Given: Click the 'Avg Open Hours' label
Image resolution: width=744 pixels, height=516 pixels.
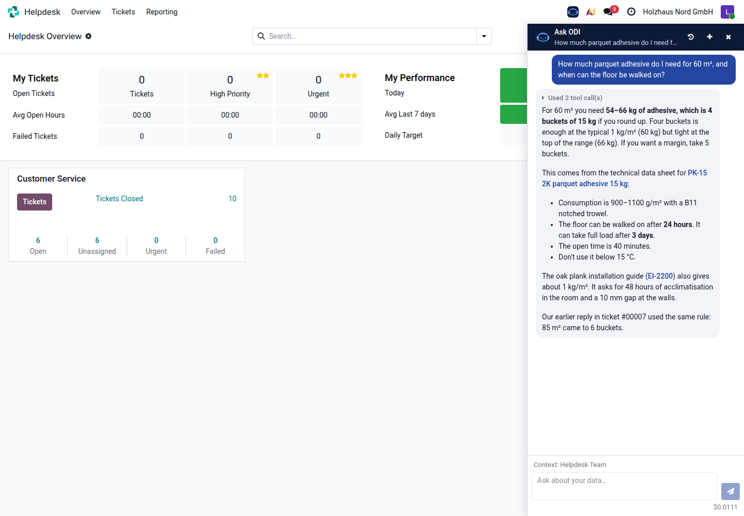Looking at the screenshot, I should (x=39, y=115).
